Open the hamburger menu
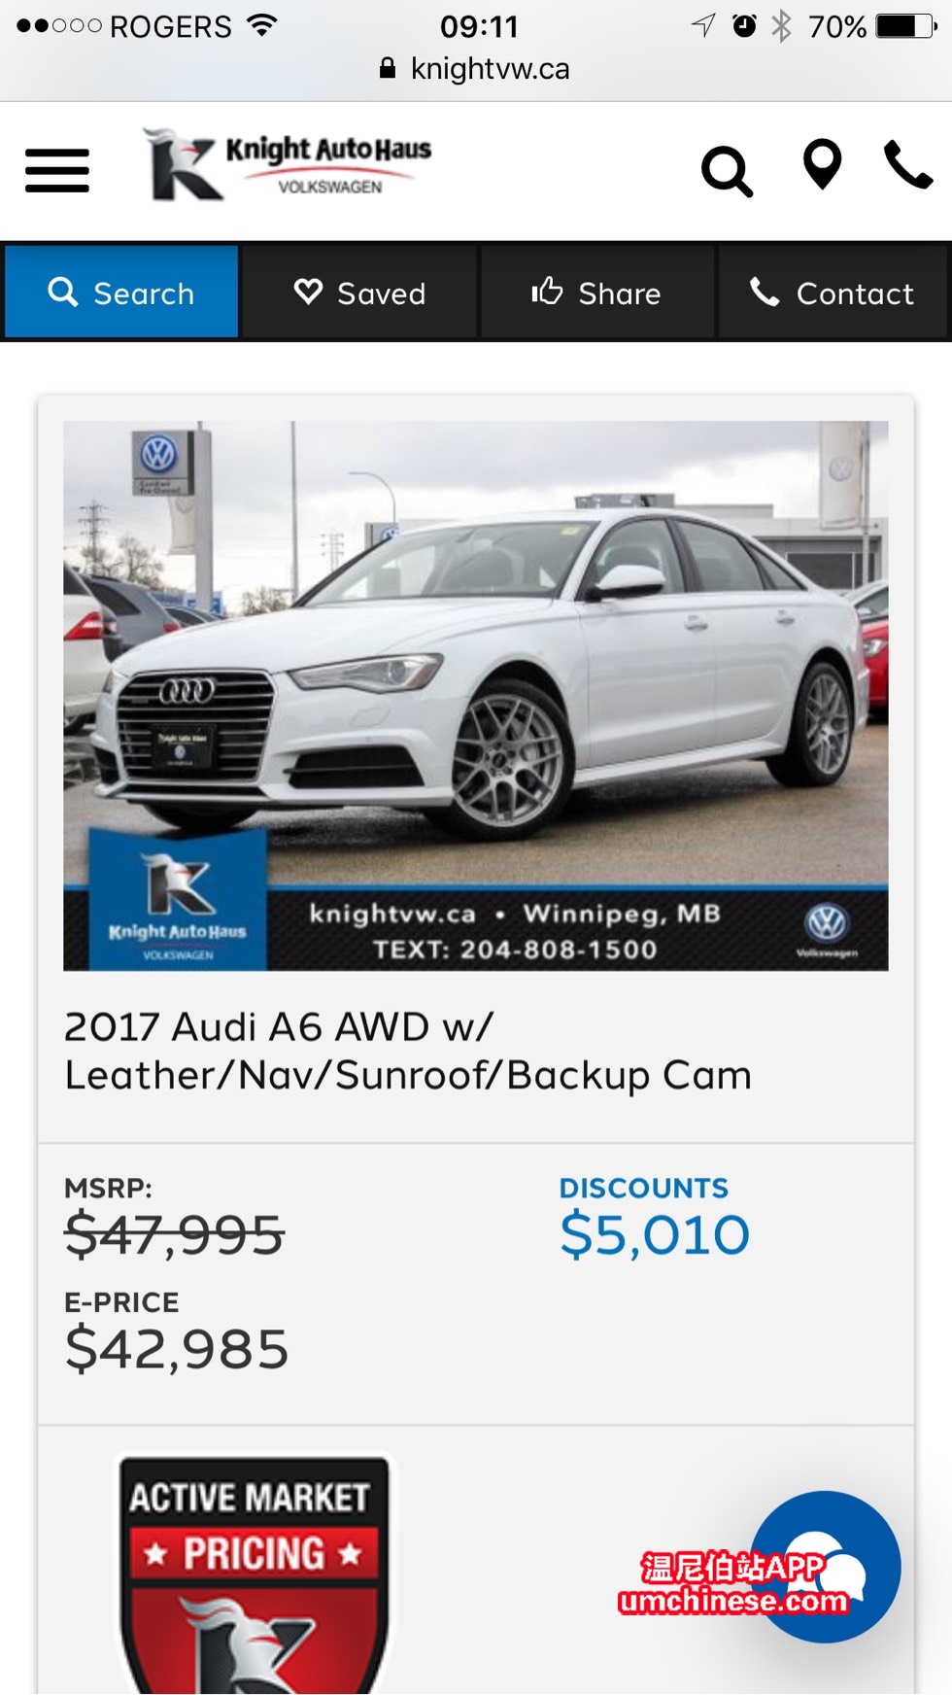The image size is (952, 1695). [57, 171]
